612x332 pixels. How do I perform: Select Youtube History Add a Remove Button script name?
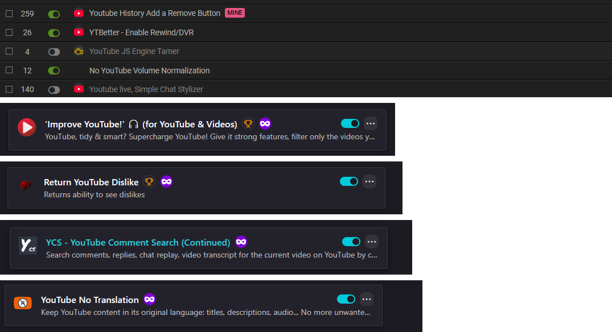pos(154,13)
